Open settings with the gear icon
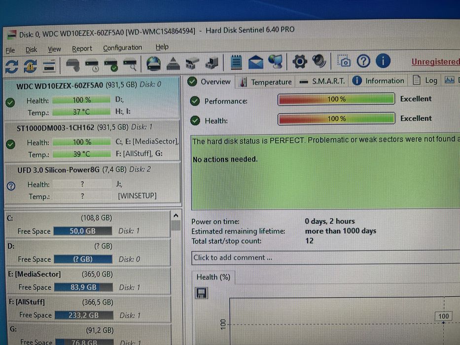 pos(300,62)
